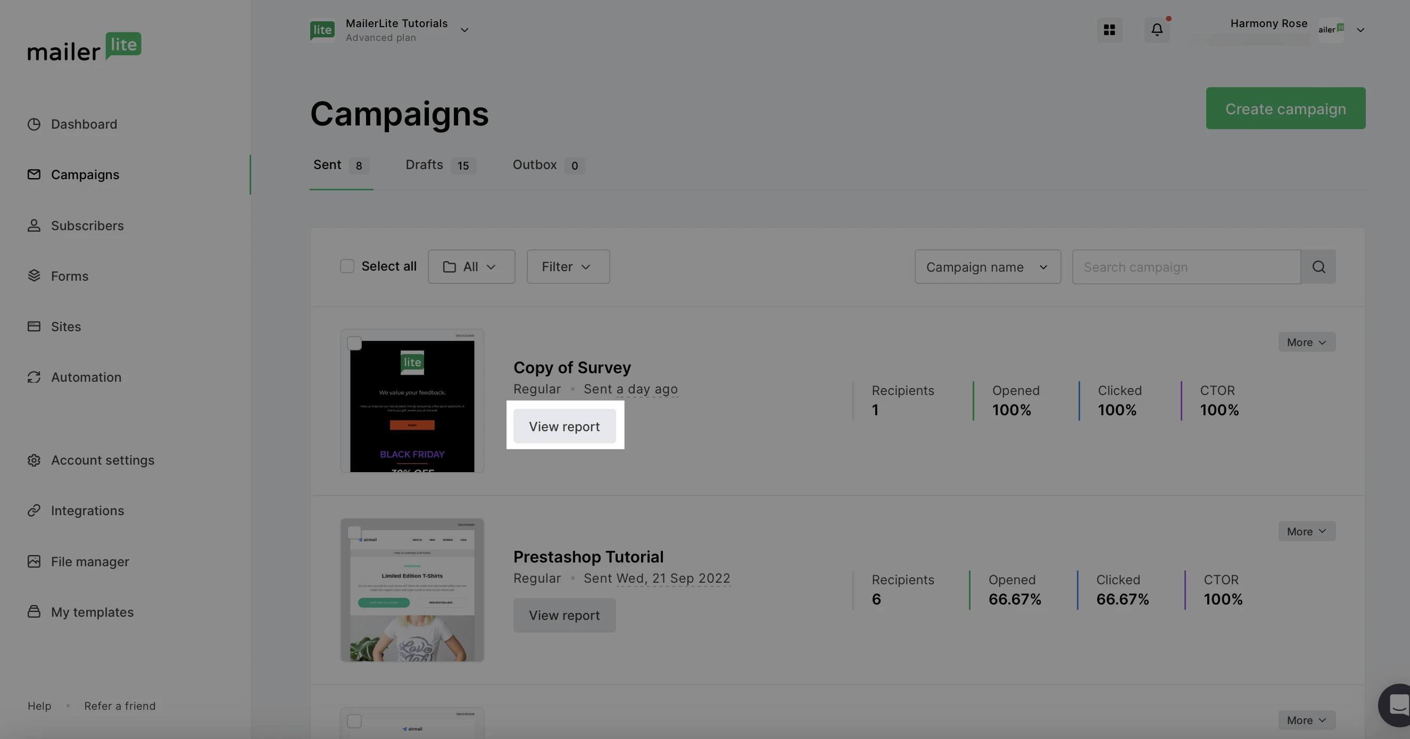This screenshot has width=1410, height=739.
Task: Click Harmony Rose's profile avatar
Action: [x=1331, y=30]
